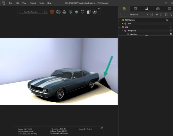Screen dimensions: 173x136
Task: Open the Tools menu
Action: click(41, 3)
